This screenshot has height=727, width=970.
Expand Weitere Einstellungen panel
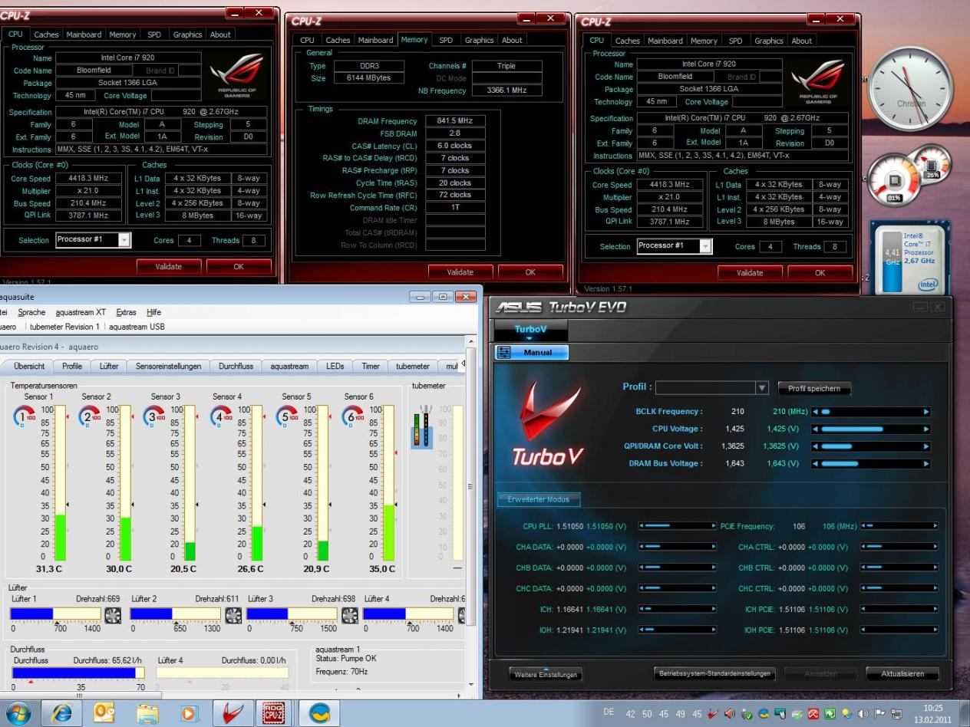pos(546,675)
